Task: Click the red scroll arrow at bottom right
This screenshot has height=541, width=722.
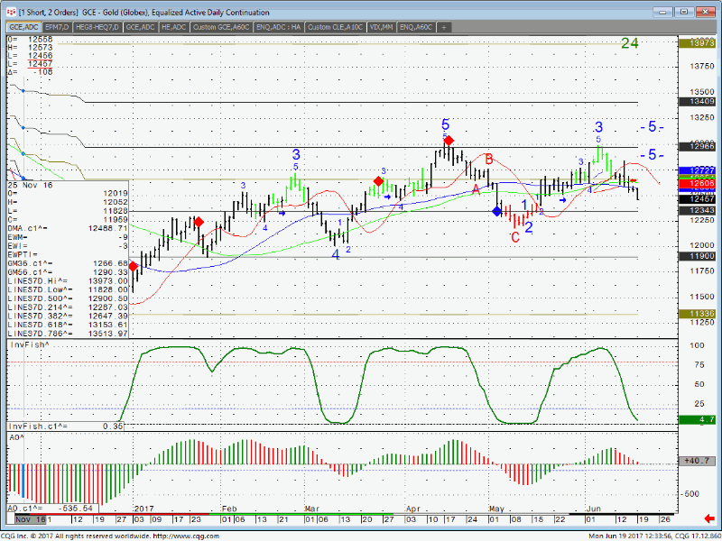Action: 709,518
